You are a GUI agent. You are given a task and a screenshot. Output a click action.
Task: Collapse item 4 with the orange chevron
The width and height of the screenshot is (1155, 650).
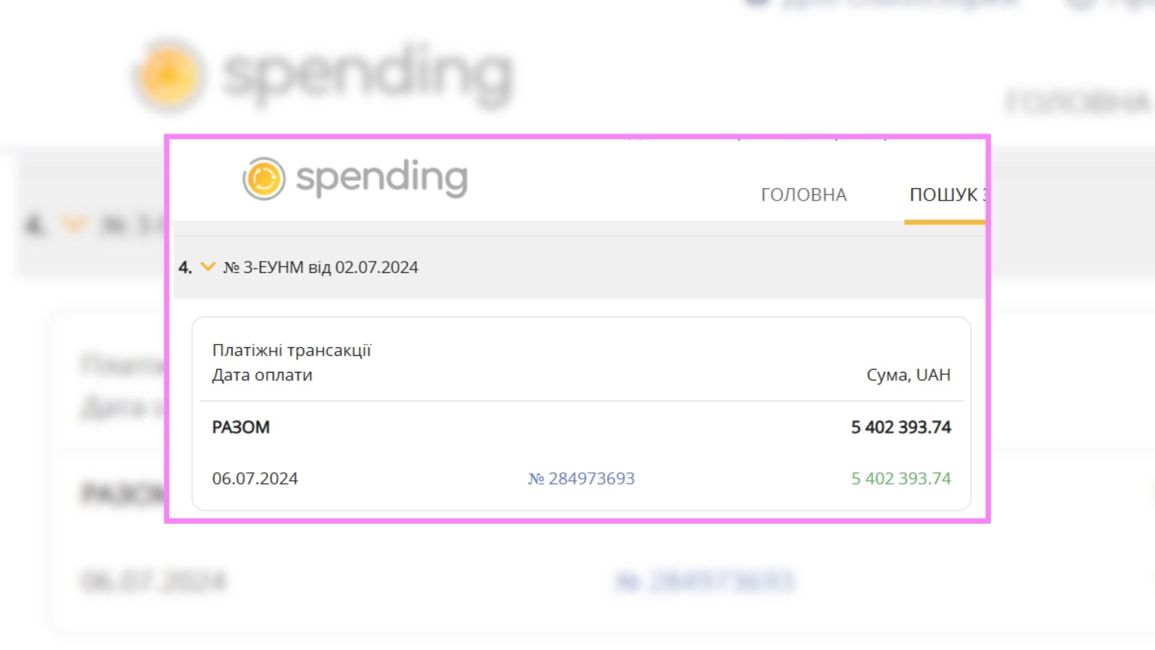[x=208, y=267]
